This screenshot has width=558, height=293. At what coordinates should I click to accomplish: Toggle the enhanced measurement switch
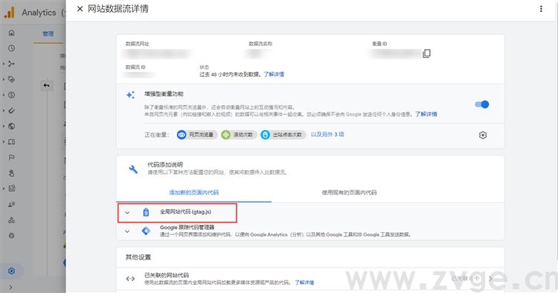(x=482, y=104)
